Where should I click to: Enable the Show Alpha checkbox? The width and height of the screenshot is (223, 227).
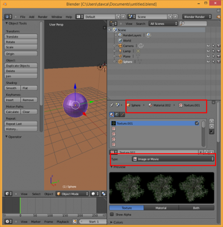pyautogui.click(x=112, y=215)
